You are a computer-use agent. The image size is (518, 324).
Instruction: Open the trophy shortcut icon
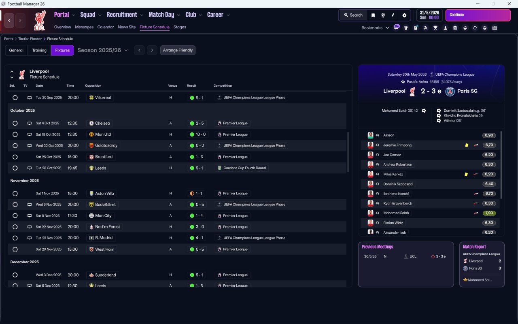435,28
